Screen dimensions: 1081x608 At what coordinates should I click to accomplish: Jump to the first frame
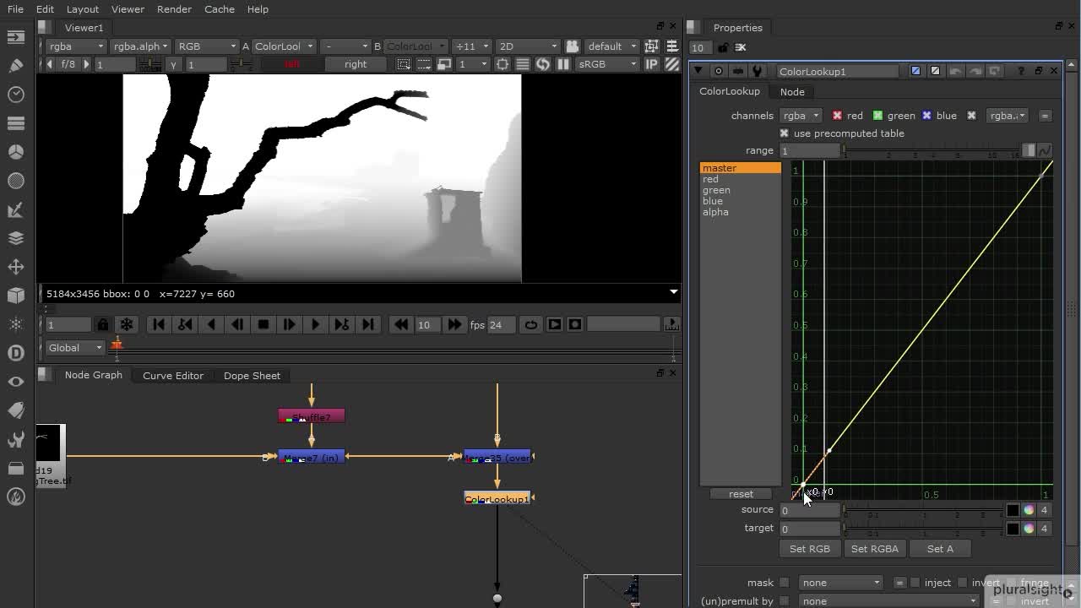(x=158, y=324)
